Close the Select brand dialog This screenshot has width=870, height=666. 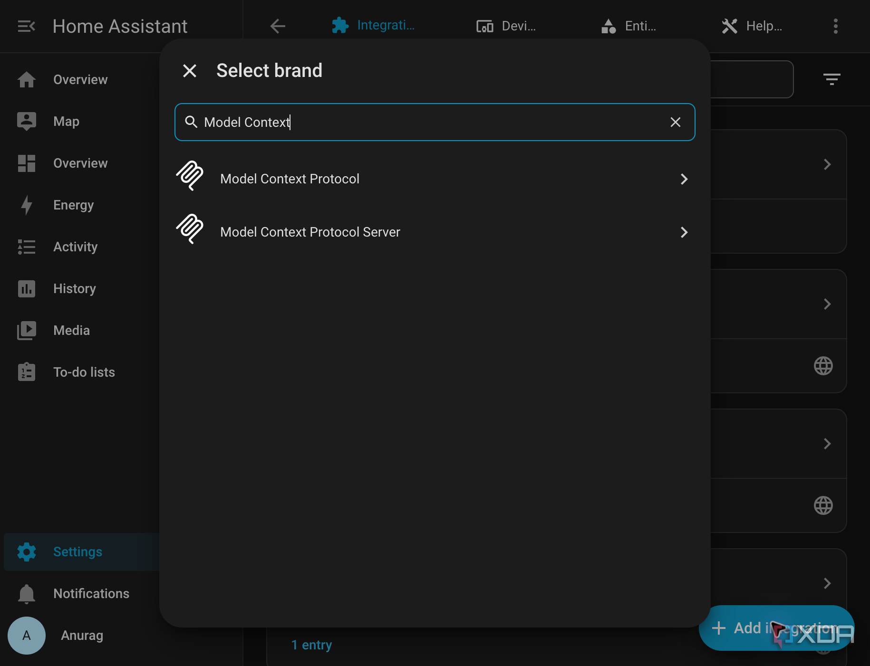190,71
